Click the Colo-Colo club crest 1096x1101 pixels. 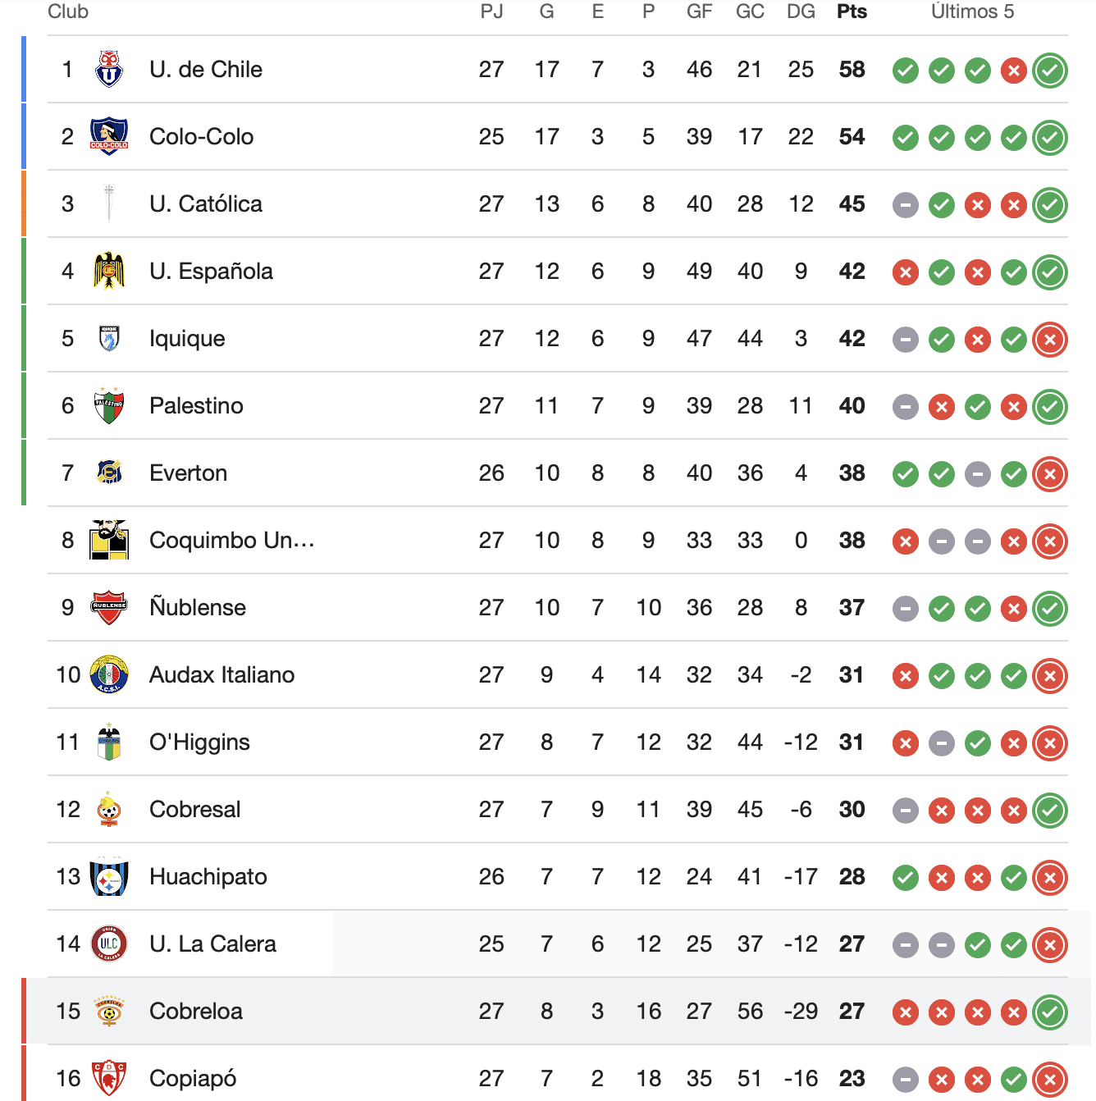click(x=109, y=137)
